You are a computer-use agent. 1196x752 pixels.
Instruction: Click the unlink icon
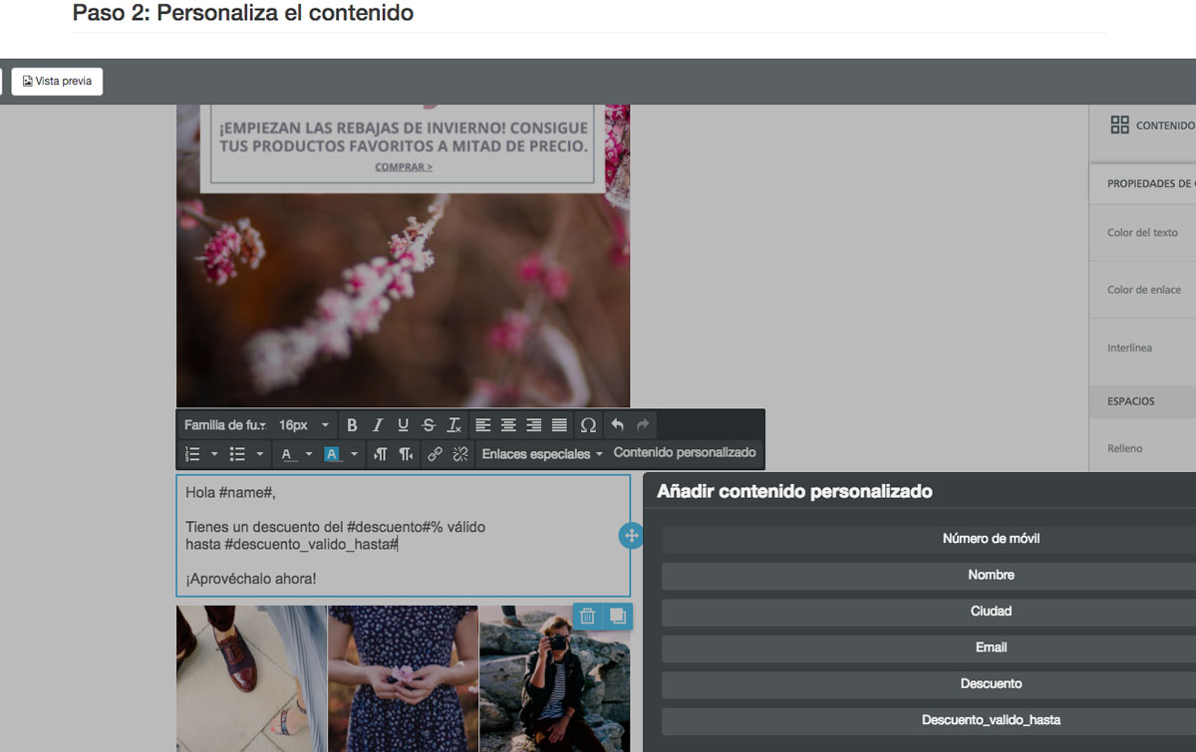pos(460,454)
